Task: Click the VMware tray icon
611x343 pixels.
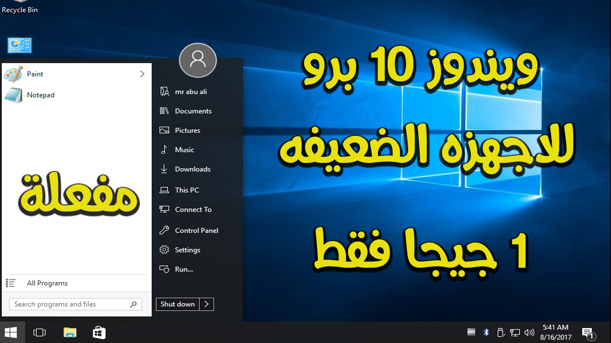Action: coord(471,332)
